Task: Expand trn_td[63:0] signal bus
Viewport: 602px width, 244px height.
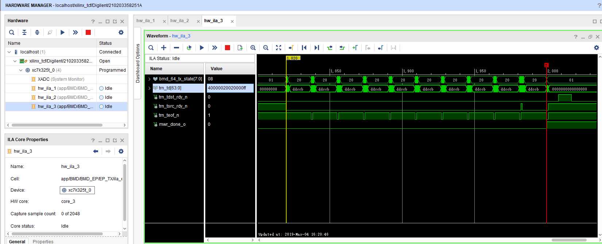Action: pyautogui.click(x=149, y=88)
